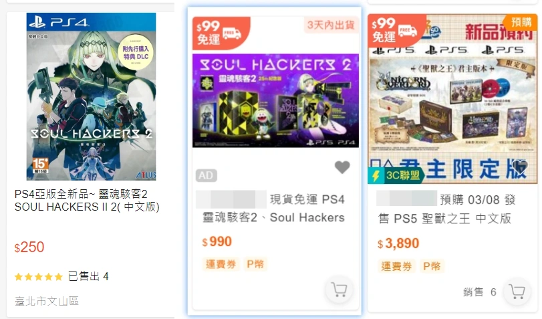The height and width of the screenshot is (319, 542).
Task: Add the $990 Soul Hackers item to cart
Action: [x=339, y=290]
